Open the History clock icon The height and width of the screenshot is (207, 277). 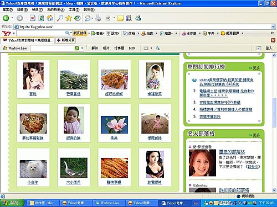pos(78,18)
